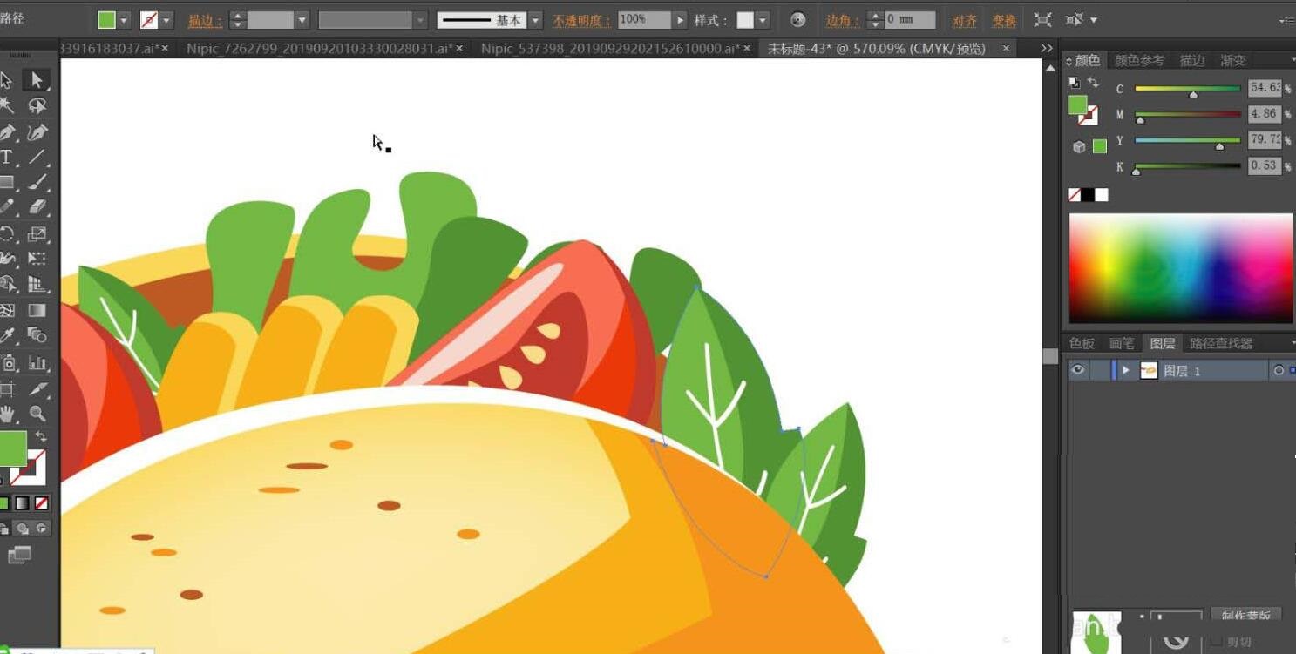Image resolution: width=1296 pixels, height=654 pixels.
Task: Click the 不透明度 opacity link
Action: click(582, 20)
